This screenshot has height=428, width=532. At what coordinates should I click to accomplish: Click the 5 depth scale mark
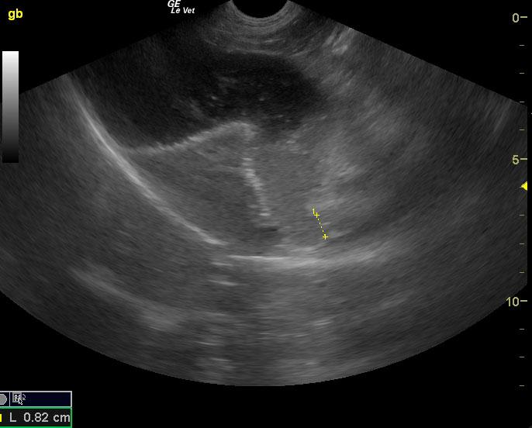(x=516, y=160)
